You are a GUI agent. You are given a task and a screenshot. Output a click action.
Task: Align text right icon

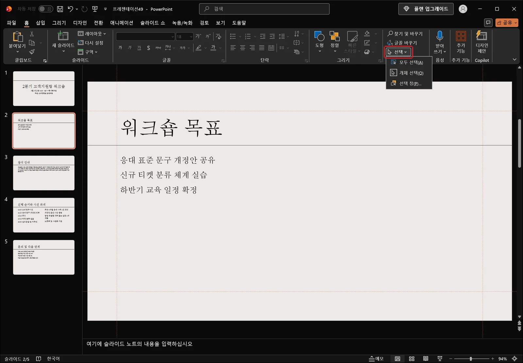tap(252, 48)
